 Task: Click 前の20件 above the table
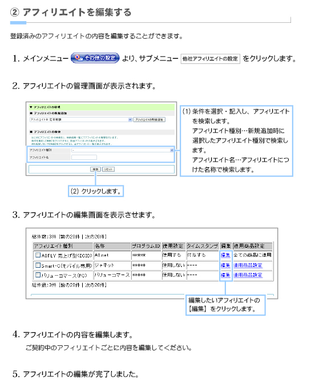(x=70, y=236)
